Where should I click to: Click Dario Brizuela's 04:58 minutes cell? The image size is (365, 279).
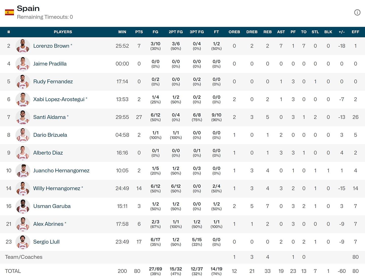tap(122, 135)
